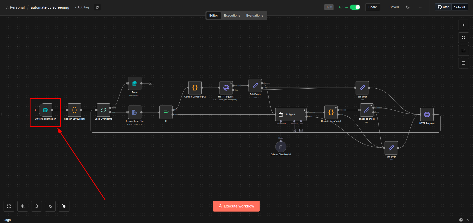Expand the AI Agent Memory plus connector

(294, 130)
